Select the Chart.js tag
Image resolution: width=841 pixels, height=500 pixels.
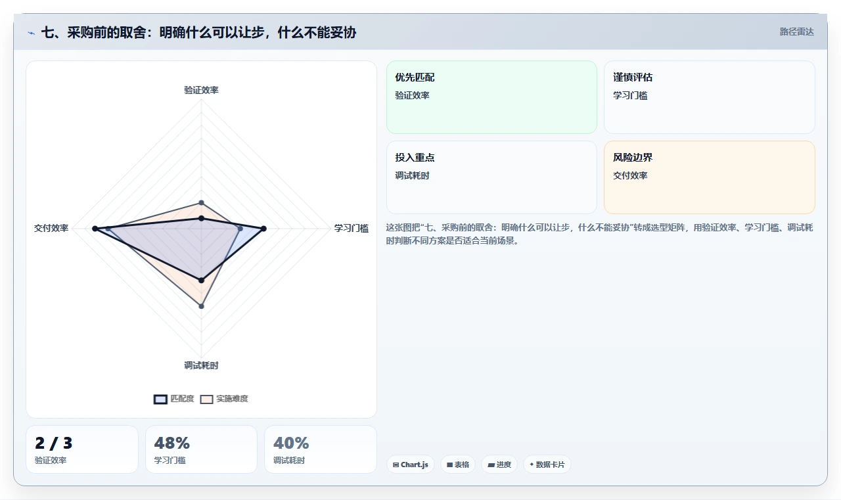[x=410, y=465]
